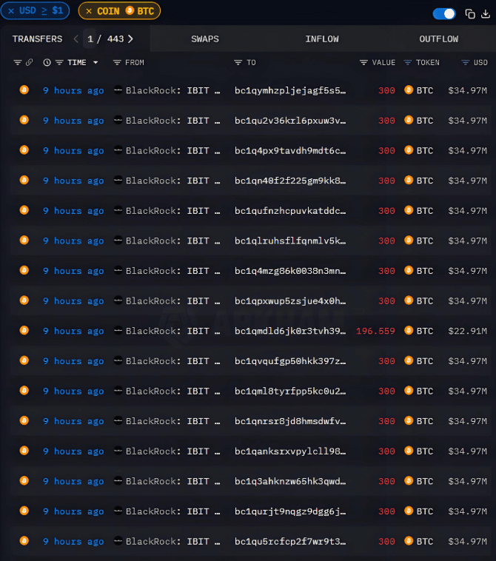Viewport: 496px width, 561px height.
Task: Open address bc1qurjt9nqgz9dgg6j…
Action: [290, 511]
